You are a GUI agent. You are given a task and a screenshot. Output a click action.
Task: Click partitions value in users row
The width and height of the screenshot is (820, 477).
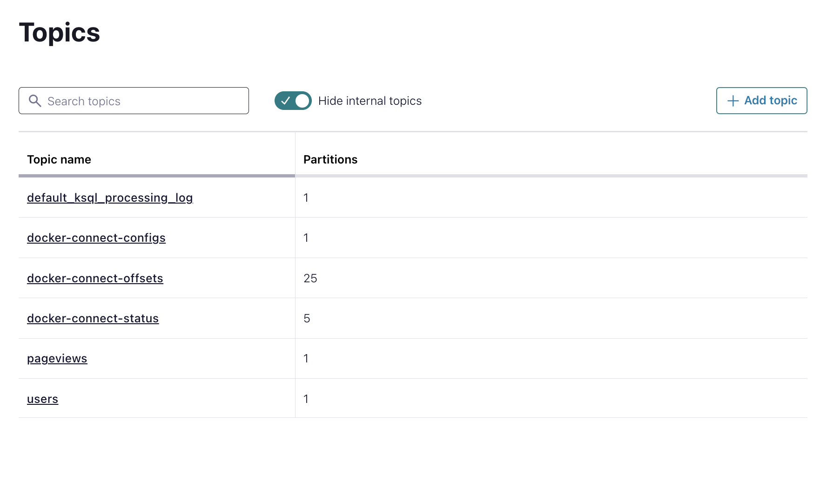pyautogui.click(x=306, y=399)
